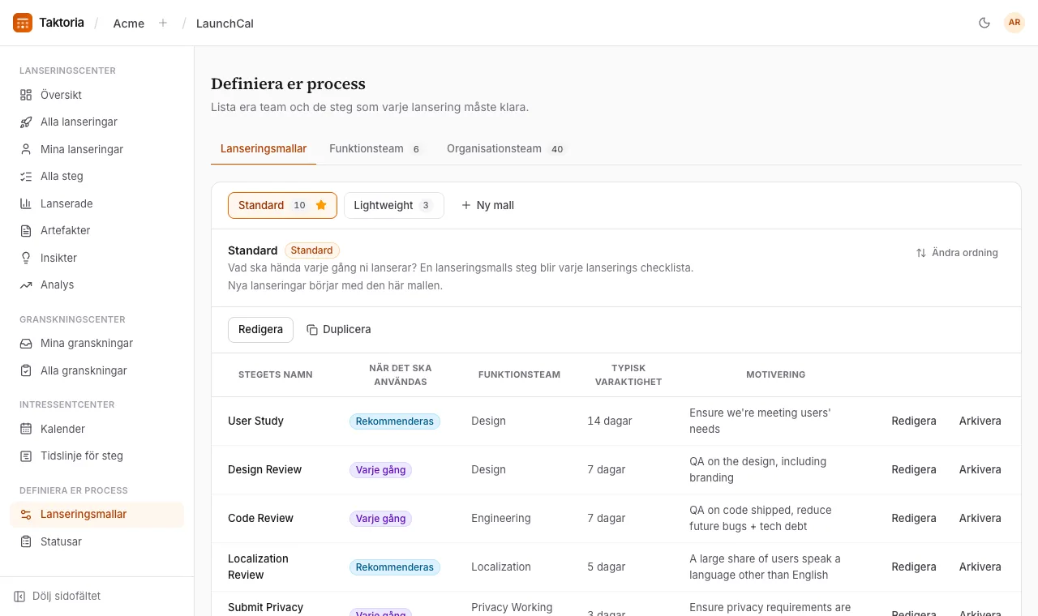Open Alla steg checklist item
The width and height of the screenshot is (1038, 616).
point(97,176)
